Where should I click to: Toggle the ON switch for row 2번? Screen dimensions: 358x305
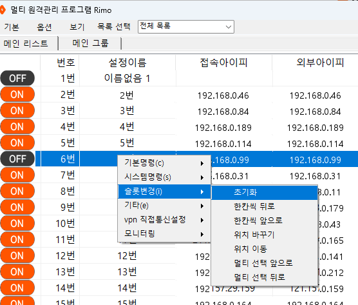coord(17,94)
